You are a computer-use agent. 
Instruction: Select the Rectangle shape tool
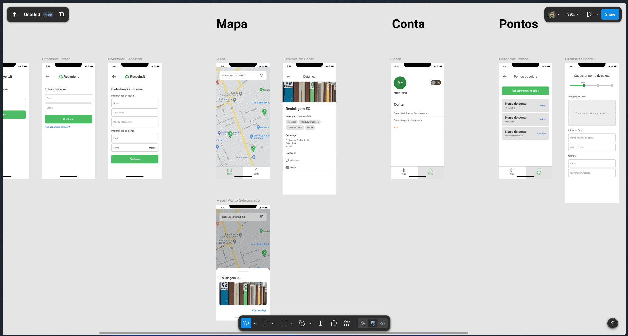point(283,323)
